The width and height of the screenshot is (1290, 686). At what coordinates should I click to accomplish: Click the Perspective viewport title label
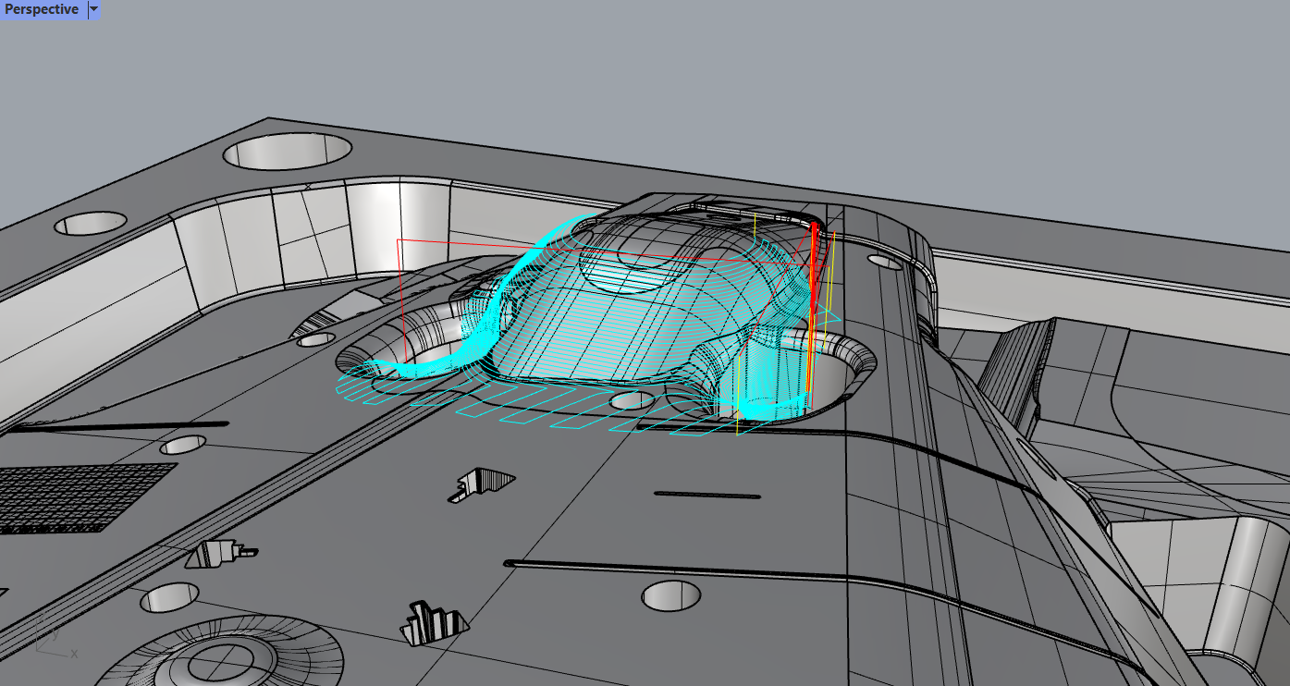pyautogui.click(x=42, y=9)
